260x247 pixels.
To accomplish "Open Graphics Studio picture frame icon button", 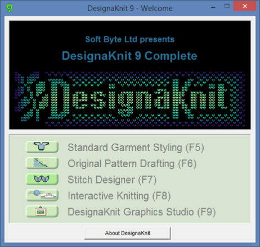I will click(42, 211).
